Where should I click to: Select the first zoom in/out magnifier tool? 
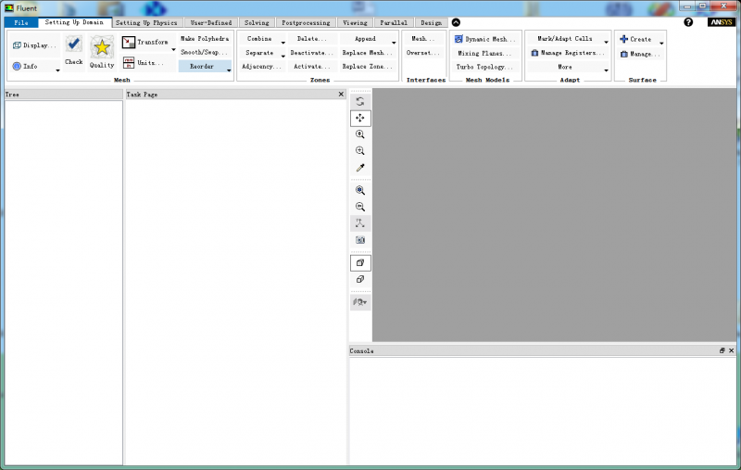coord(360,134)
